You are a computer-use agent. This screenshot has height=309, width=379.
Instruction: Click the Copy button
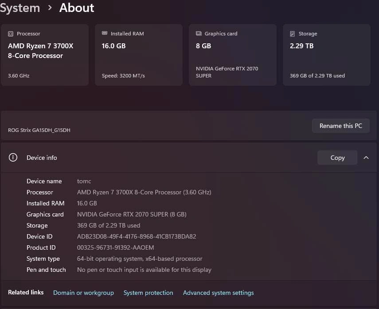[337, 158]
